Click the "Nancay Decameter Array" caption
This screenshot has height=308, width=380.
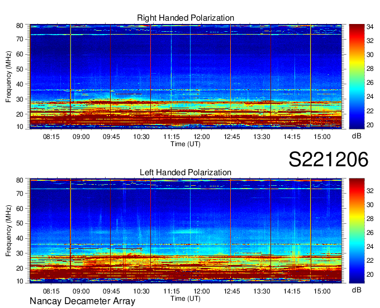pos(82,301)
